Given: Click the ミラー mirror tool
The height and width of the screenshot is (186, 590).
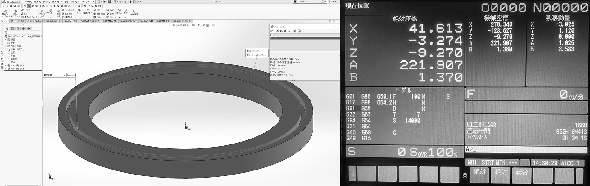Looking at the screenshot, I should 110,17.
